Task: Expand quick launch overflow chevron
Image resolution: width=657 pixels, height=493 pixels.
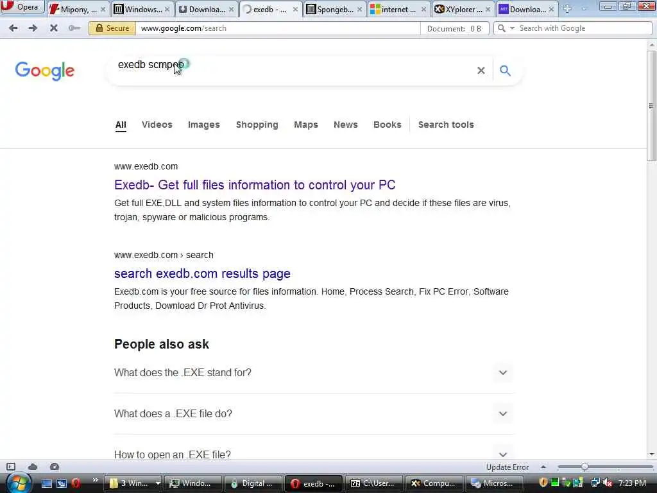Action: 95,480
